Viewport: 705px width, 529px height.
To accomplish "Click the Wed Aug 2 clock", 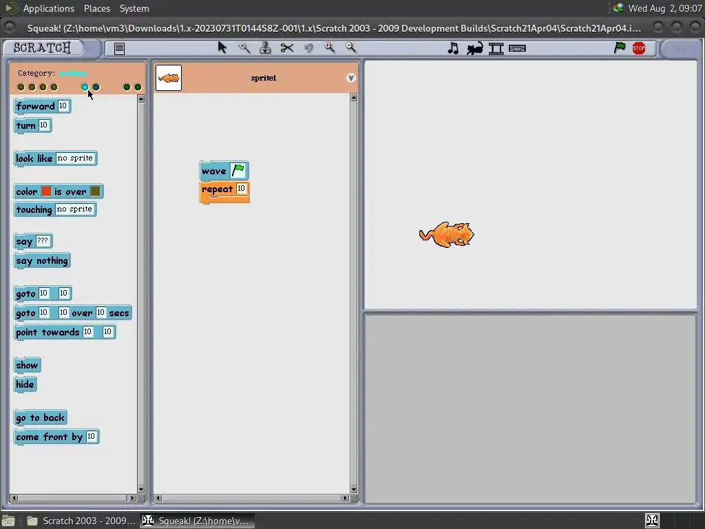I will pyautogui.click(x=665, y=8).
